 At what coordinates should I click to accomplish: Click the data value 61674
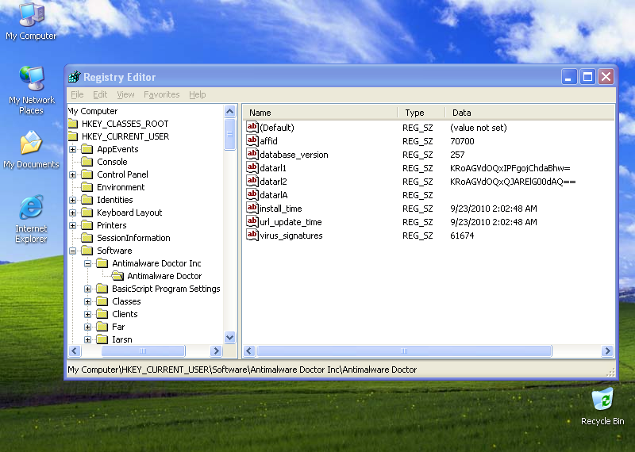coord(462,236)
